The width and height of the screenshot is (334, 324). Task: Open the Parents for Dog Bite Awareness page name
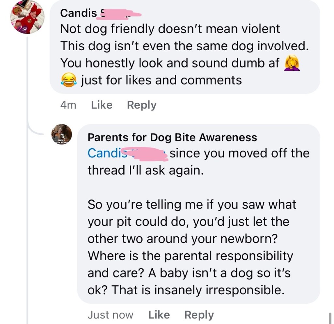pos(172,138)
